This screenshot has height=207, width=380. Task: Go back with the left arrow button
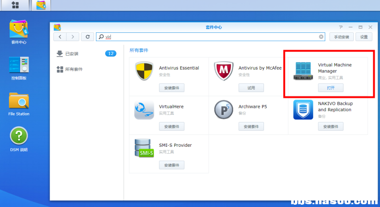(60, 37)
